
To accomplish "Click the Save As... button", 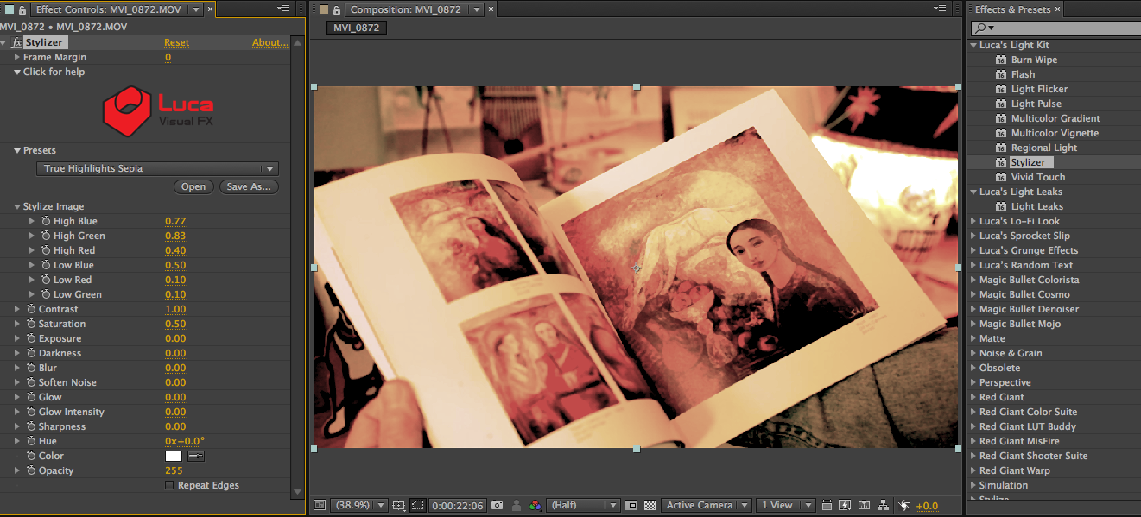I will coord(249,186).
